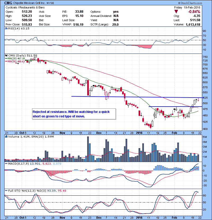Image resolution: width=212 pixels, height=220 pixels.
Task: Click the RSI(14) indicator icon
Action: pos(6,28)
